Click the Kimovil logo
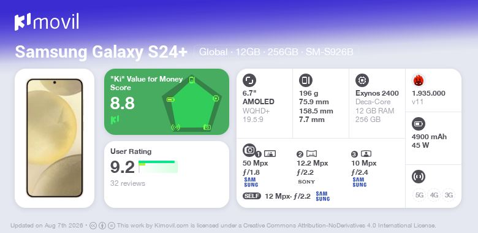 pyautogui.click(x=47, y=21)
